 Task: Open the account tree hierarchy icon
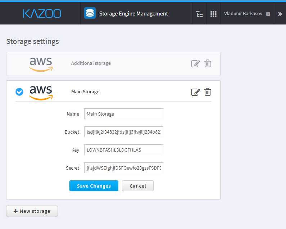[199, 14]
